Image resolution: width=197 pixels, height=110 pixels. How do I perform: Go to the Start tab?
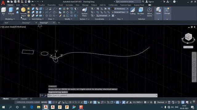tap(6, 23)
